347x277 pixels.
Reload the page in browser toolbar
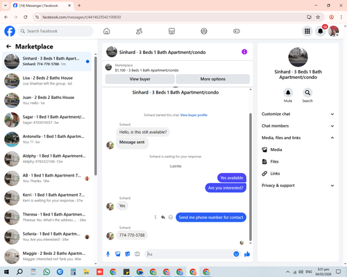click(x=26, y=17)
